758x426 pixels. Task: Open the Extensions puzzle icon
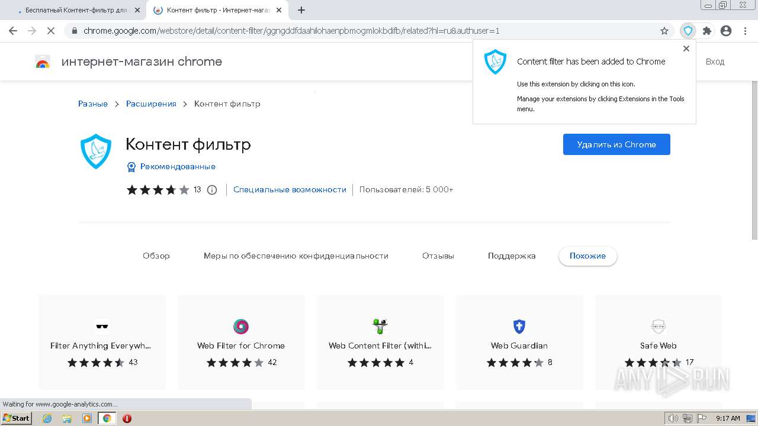tap(706, 31)
